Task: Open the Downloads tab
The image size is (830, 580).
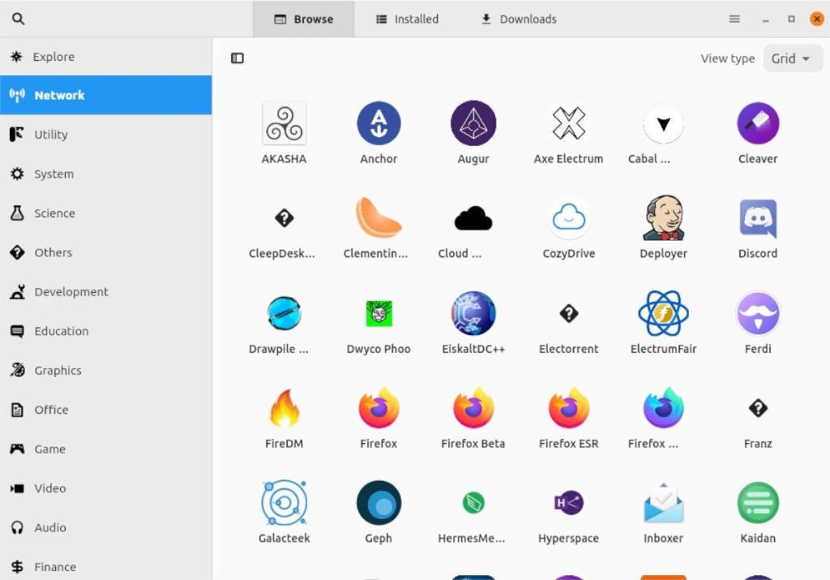Action: pos(516,19)
